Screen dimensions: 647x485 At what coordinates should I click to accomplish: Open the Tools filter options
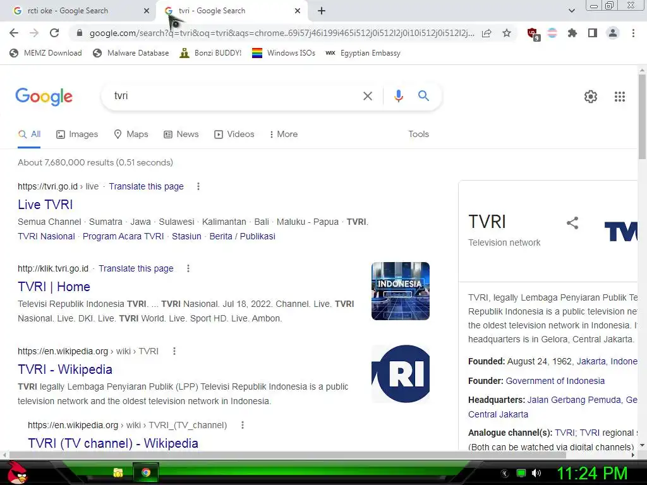pyautogui.click(x=418, y=134)
